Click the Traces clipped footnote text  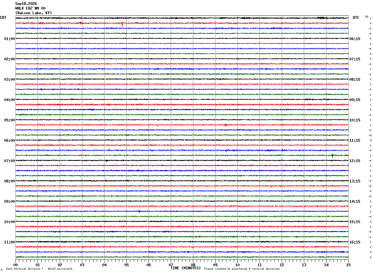pyautogui.click(x=242, y=269)
